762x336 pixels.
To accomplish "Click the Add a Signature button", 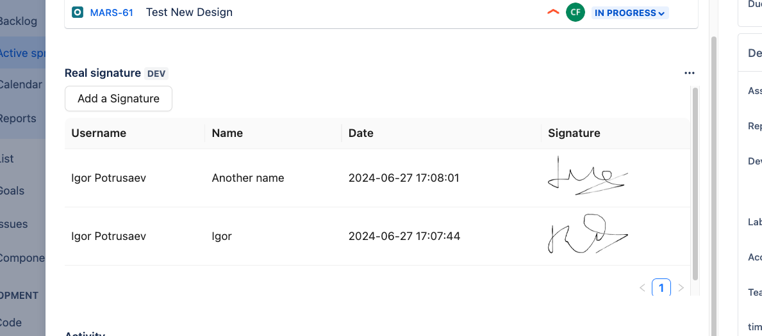I will tap(119, 99).
